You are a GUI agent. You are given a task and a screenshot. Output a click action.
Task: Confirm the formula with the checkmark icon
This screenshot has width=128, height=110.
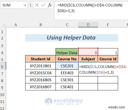click(43, 5)
